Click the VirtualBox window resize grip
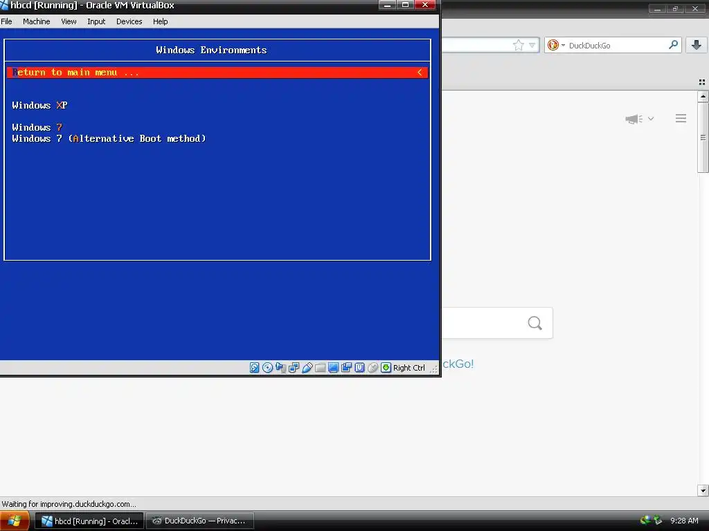 pos(433,369)
